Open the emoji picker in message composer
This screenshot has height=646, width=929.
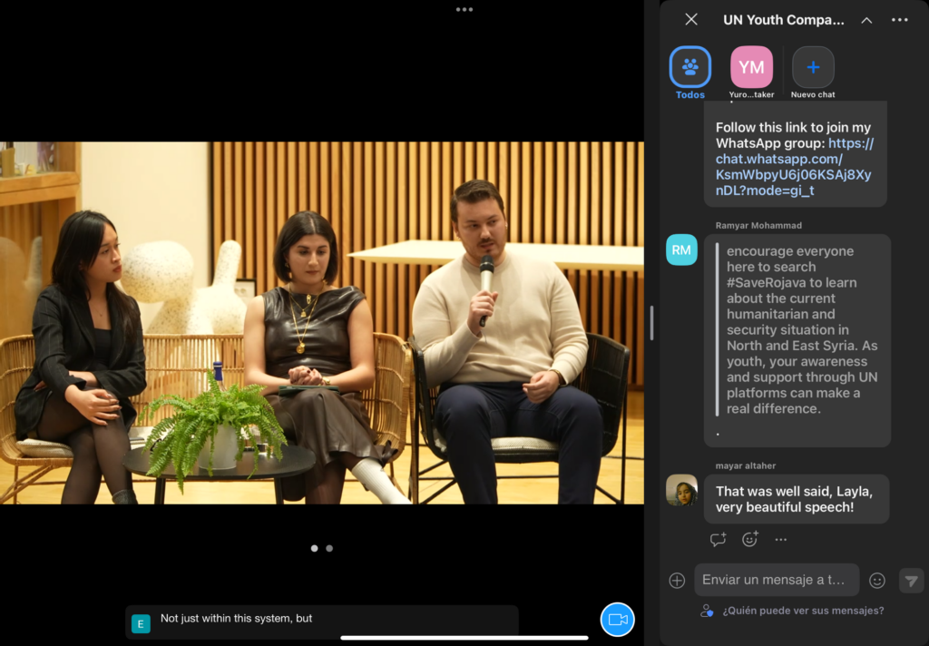coord(877,581)
